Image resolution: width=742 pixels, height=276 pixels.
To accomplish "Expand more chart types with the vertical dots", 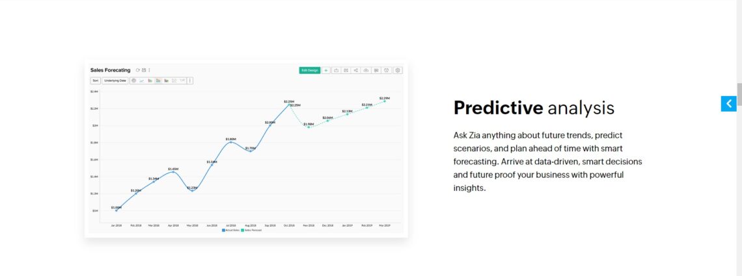I will click(190, 81).
